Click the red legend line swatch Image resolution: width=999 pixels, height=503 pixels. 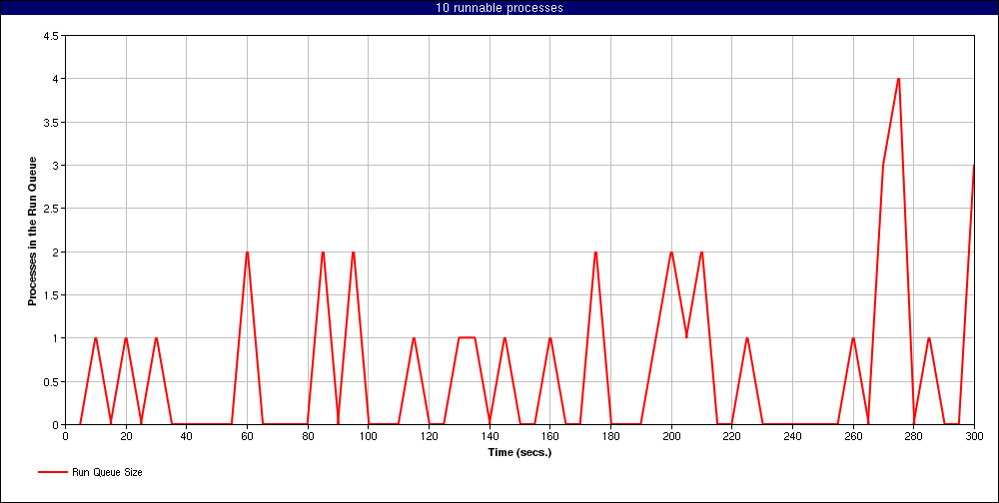[52, 472]
